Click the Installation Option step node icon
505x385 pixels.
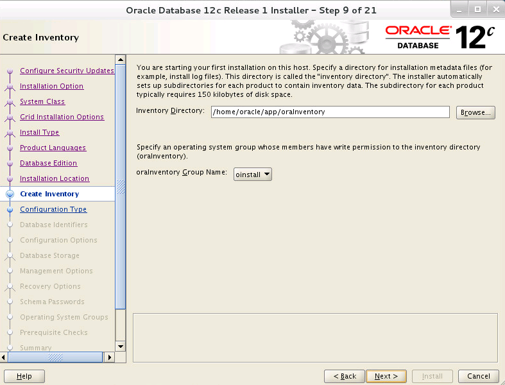[x=10, y=87]
